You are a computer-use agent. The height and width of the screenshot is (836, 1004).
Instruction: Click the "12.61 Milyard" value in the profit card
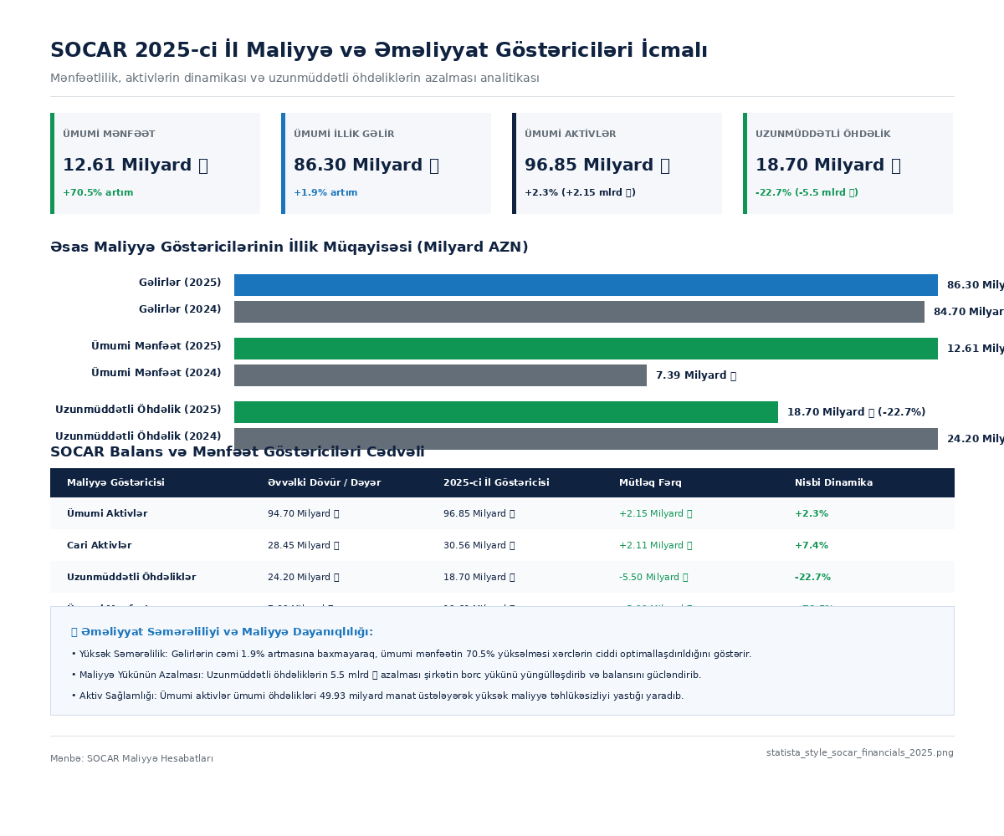click(136, 166)
